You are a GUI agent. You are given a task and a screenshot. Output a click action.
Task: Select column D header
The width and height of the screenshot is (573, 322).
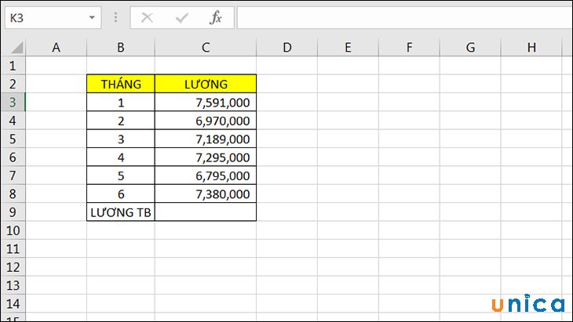286,48
